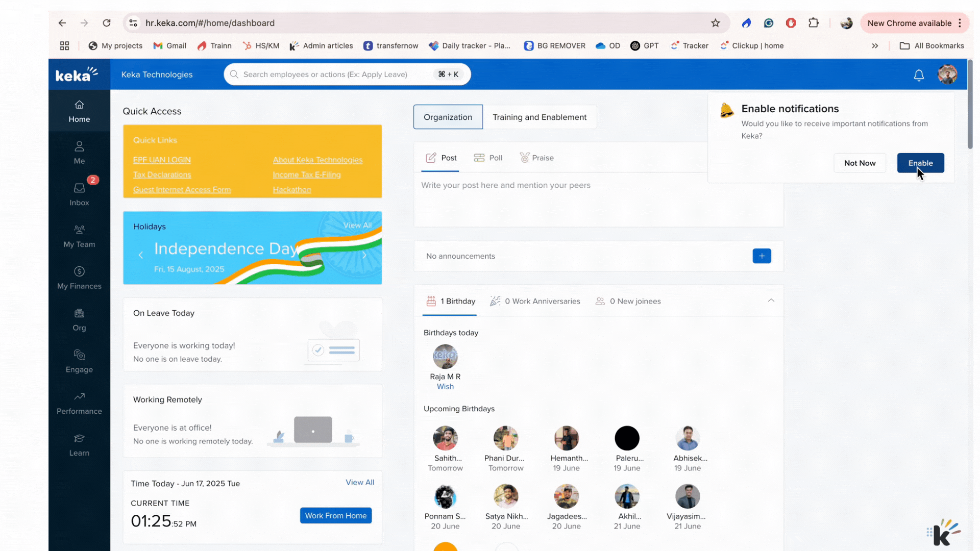Viewport: 980px width, 551px height.
Task: Open the Performance module icon
Action: click(x=79, y=403)
